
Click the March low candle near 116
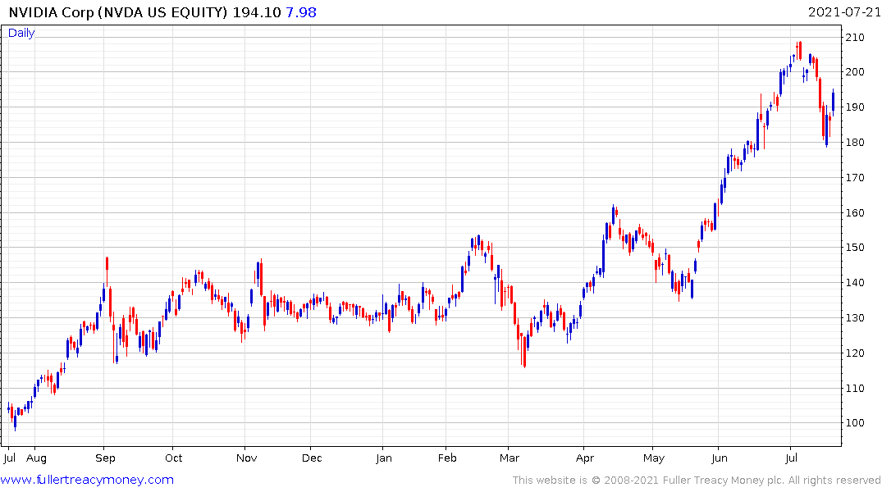pyautogui.click(x=524, y=352)
